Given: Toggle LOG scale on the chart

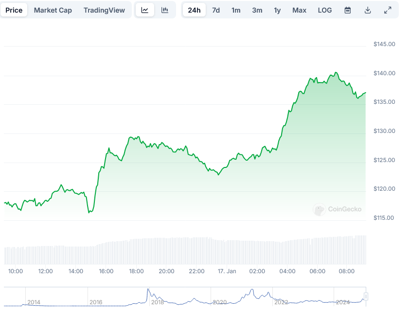Looking at the screenshot, I should [325, 10].
